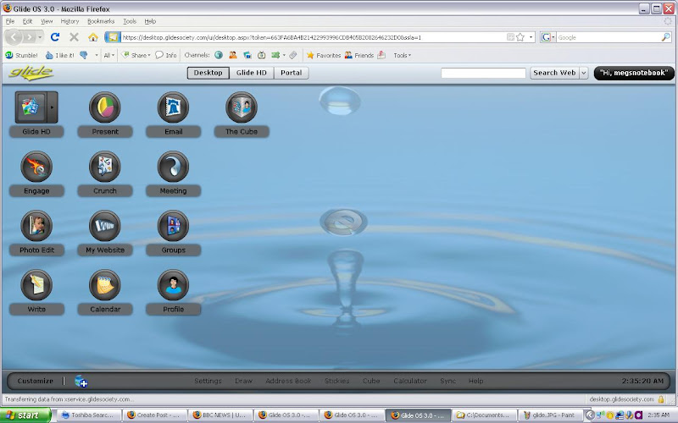
Task: Click the Glide search text field
Action: point(483,74)
